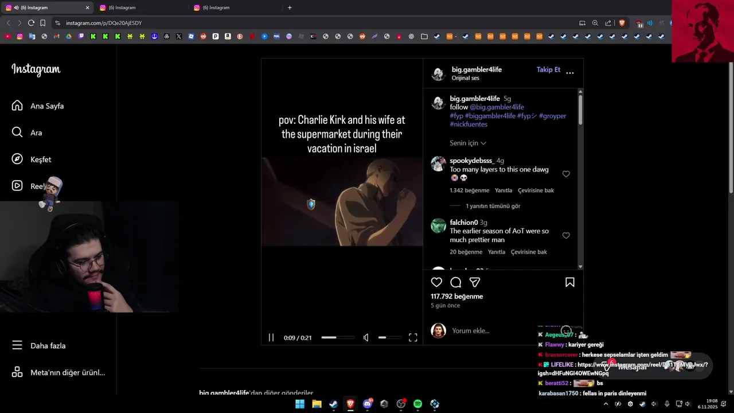
Task: Expand '1 yanıtın tümünü gör' replies
Action: 493,206
